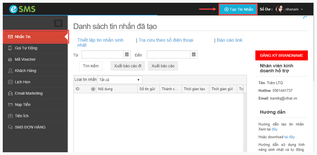317x155 pixels.
Task: Open the Từ date calendar picker icon
Action: [127, 54]
